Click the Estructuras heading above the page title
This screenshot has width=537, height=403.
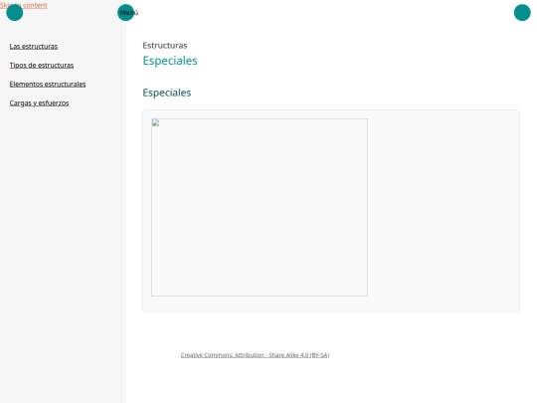[165, 45]
